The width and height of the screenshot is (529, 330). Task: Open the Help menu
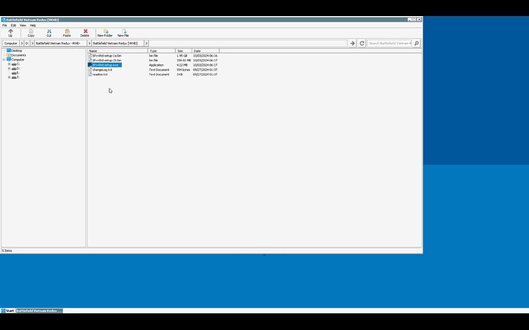coord(33,25)
